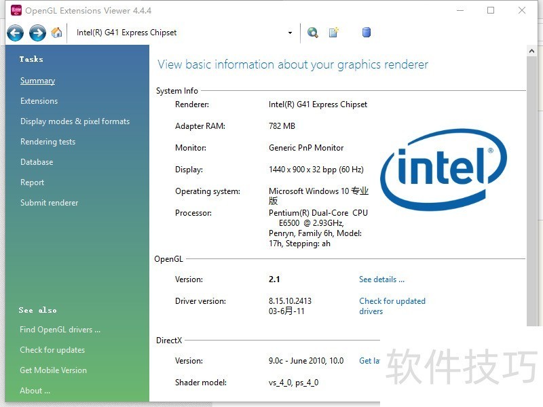Go to Rendering tests
This screenshot has width=543, height=407.
coord(48,142)
